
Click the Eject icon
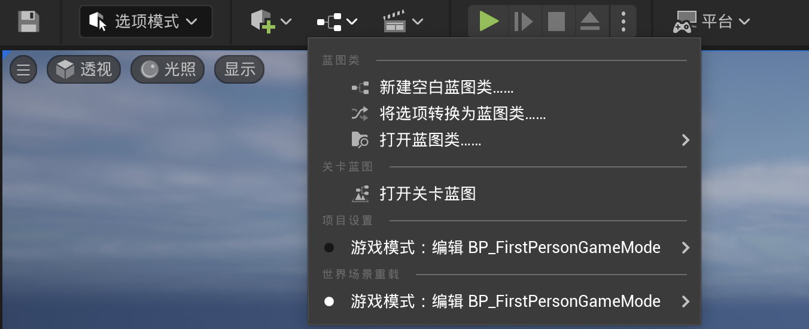click(x=589, y=22)
